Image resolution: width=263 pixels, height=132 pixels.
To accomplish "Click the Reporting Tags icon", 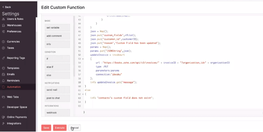I will pyautogui.click(x=3, y=58).
